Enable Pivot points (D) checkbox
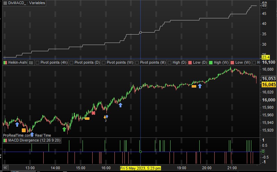 71,63
